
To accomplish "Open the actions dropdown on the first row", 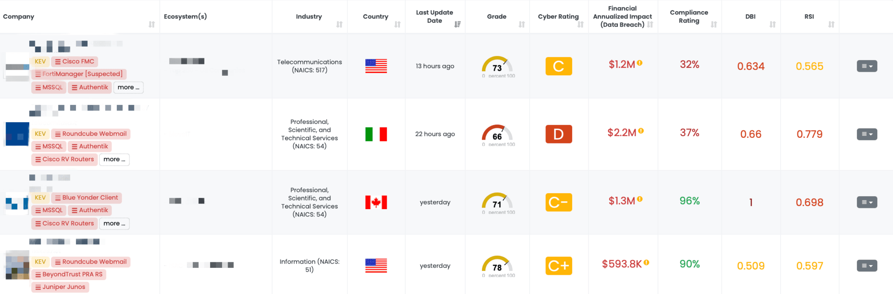I will pos(867,66).
